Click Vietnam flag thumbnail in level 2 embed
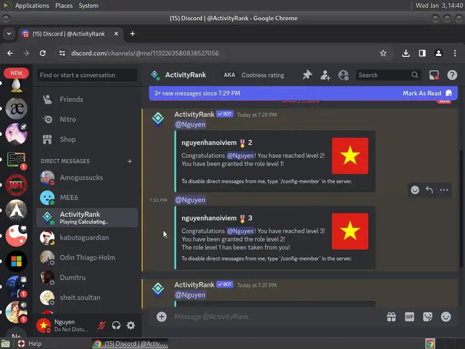 click(x=350, y=156)
